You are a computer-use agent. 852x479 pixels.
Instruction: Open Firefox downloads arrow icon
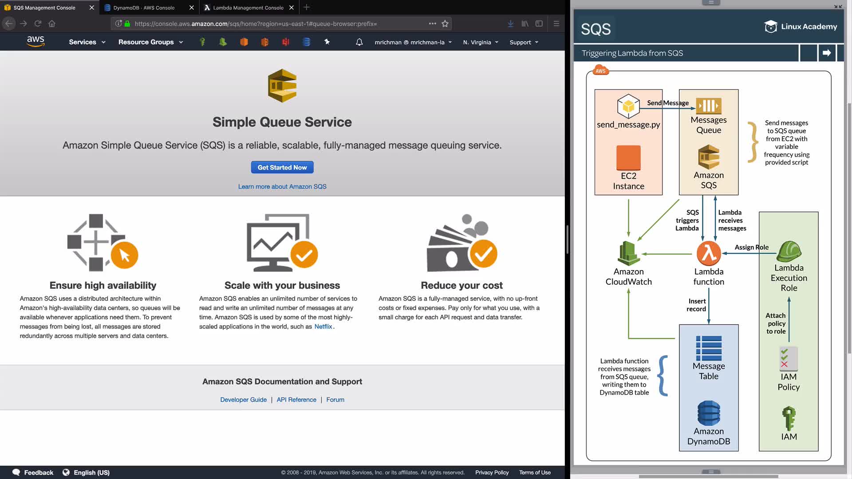pos(511,24)
